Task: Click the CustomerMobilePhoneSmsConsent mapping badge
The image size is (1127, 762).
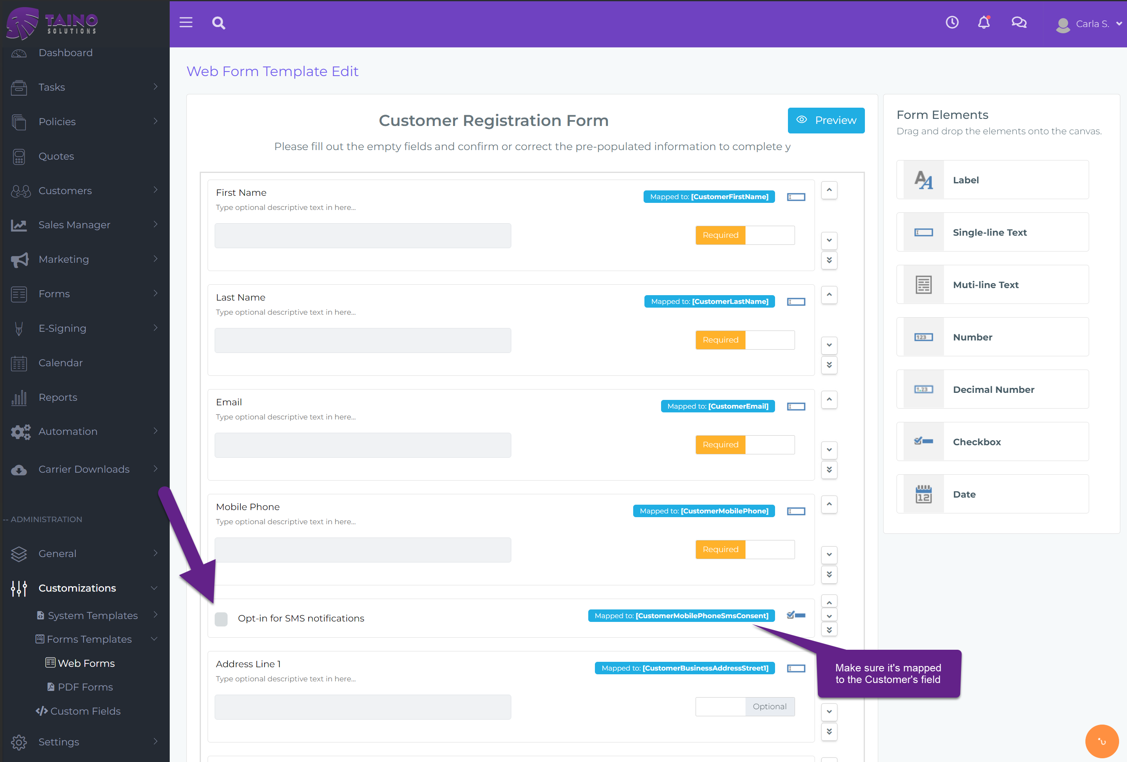Action: [681, 616]
